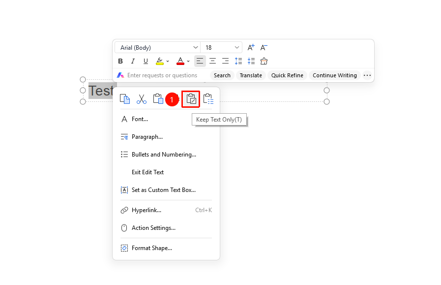Toggle Italic formatting
The height and width of the screenshot is (285, 441).
[133, 61]
